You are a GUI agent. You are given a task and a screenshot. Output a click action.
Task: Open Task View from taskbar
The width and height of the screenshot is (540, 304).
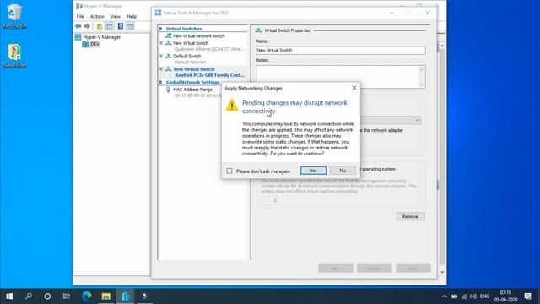[x=67, y=296]
